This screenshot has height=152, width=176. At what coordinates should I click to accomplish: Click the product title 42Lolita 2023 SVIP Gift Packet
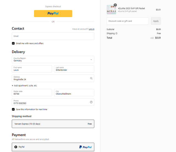click(131, 9)
